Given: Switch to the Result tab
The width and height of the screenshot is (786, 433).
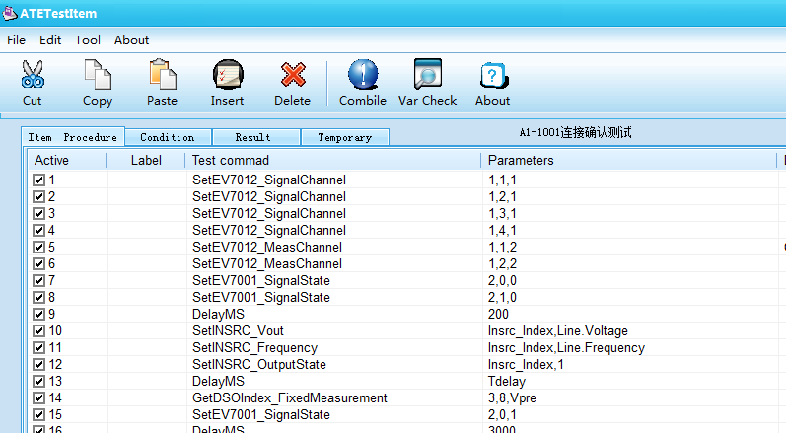Looking at the screenshot, I should (253, 137).
